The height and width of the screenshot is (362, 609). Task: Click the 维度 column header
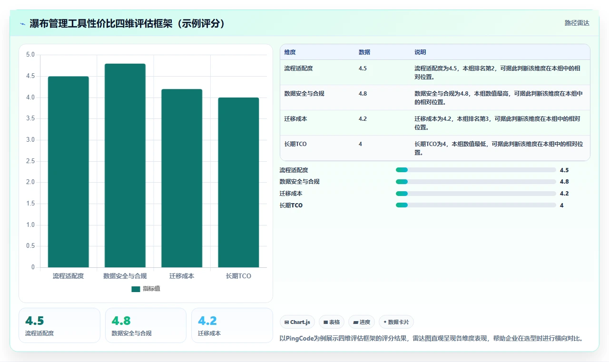290,52
